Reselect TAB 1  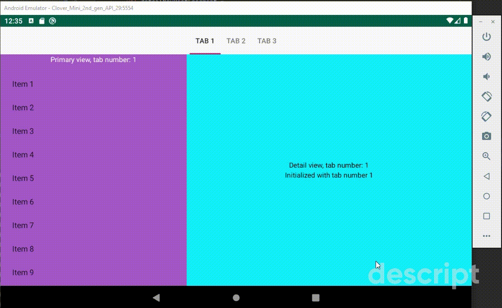(x=205, y=41)
